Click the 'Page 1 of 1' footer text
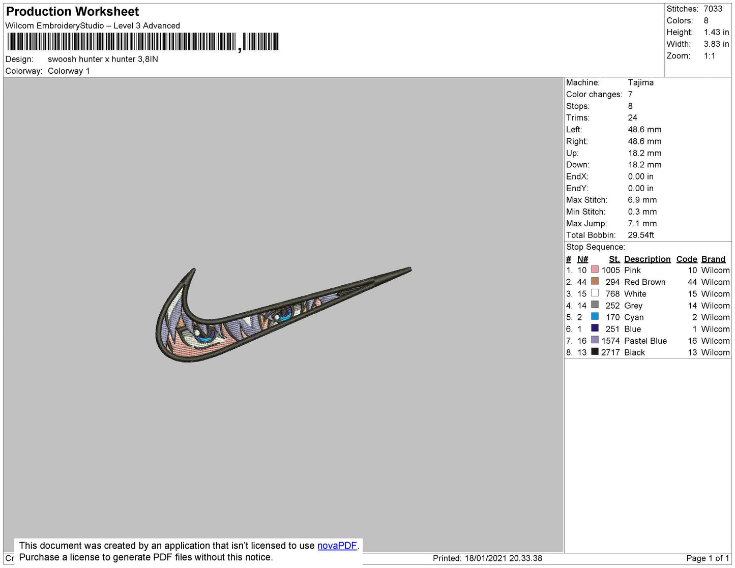Image resolution: width=735 pixels, height=568 pixels. [x=708, y=558]
